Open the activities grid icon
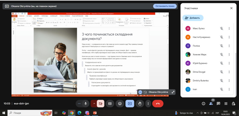The height and width of the screenshot is (116, 239). tap(226, 104)
